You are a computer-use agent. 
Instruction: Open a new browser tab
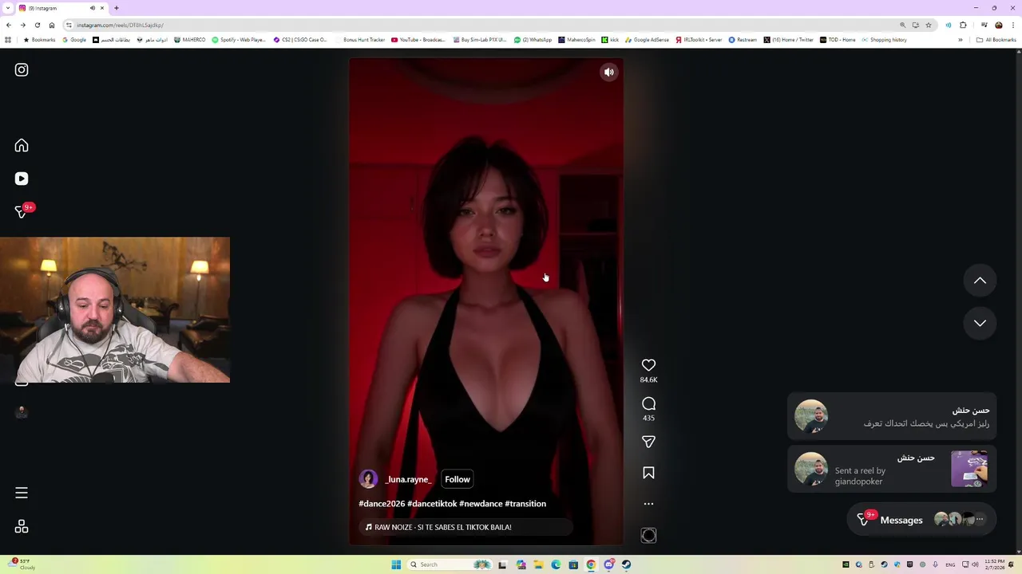(117, 8)
